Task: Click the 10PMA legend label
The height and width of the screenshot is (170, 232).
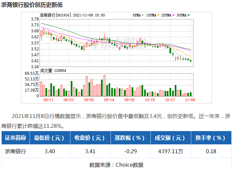Action: tap(151, 15)
